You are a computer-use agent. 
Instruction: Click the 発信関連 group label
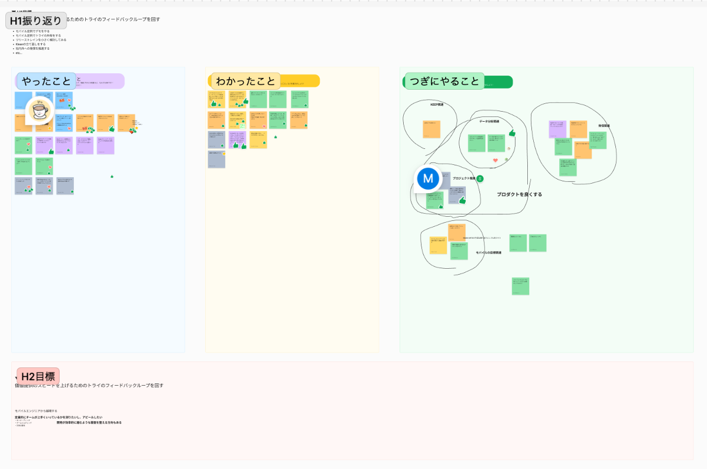604,126
